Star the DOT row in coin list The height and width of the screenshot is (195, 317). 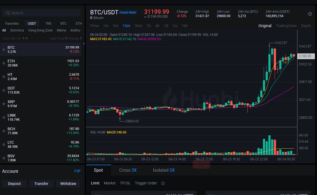pyautogui.click(x=4, y=90)
